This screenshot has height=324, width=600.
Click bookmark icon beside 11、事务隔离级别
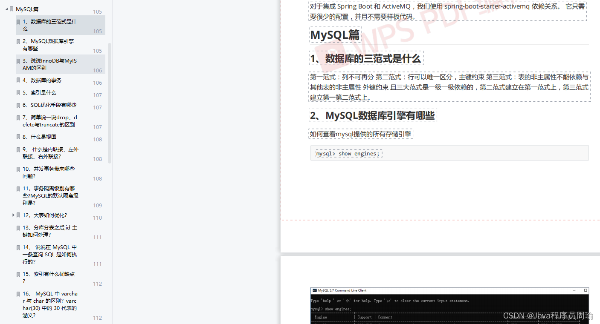[x=18, y=189]
